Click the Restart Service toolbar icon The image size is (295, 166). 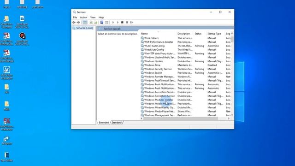pyautogui.click(x=132, y=23)
